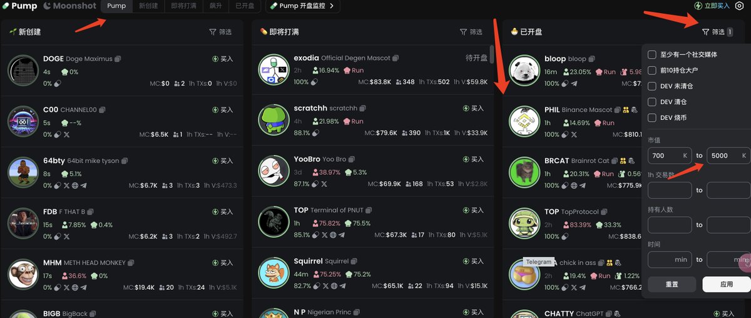Click the 应用 apply button
The image size is (751, 318).
727,284
